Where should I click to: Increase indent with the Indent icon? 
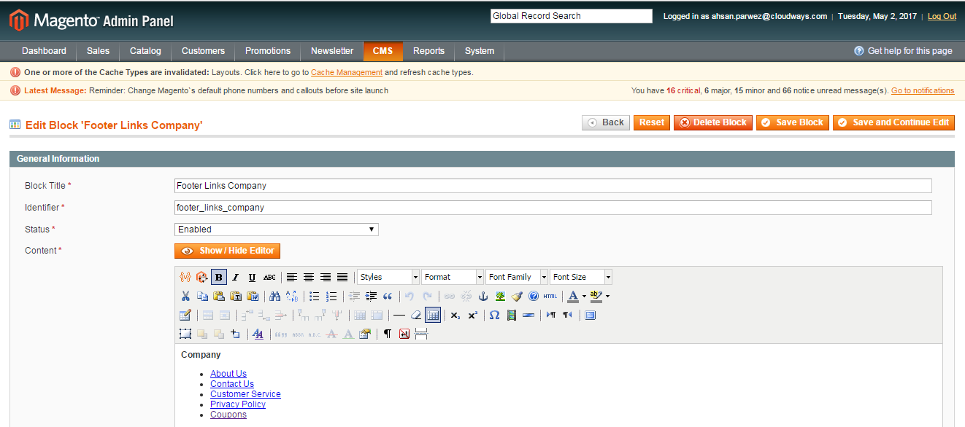[371, 296]
